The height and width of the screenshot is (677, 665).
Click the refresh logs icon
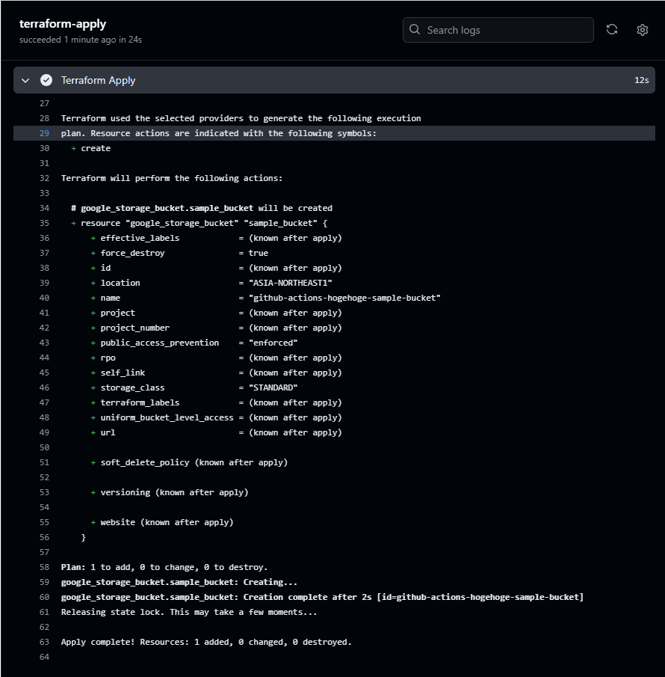pos(611,30)
